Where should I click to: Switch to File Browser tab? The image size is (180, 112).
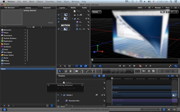click(x=10, y=8)
